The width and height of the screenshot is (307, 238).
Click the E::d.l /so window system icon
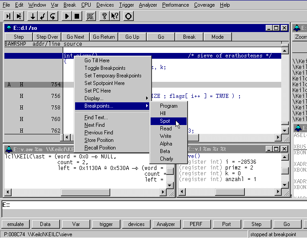9,28
